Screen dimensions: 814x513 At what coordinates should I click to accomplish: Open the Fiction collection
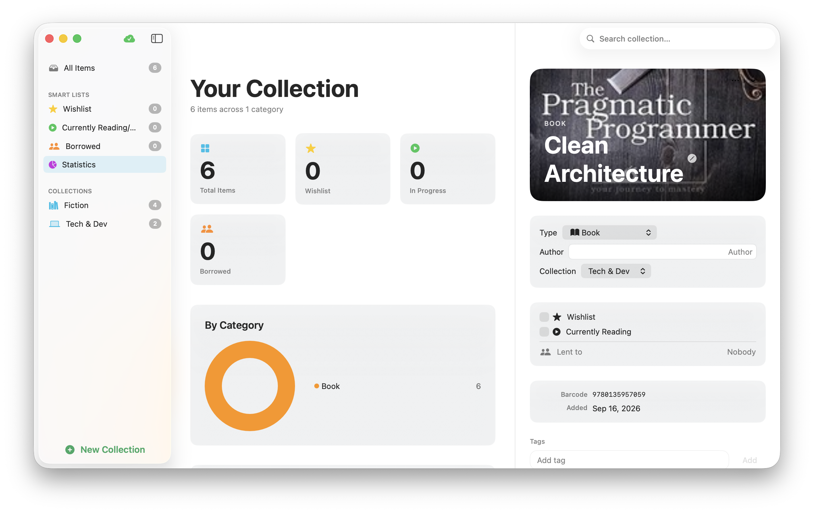click(105, 205)
